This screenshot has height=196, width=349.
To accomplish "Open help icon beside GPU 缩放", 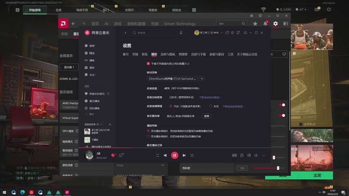I will pyautogui.click(x=77, y=131).
